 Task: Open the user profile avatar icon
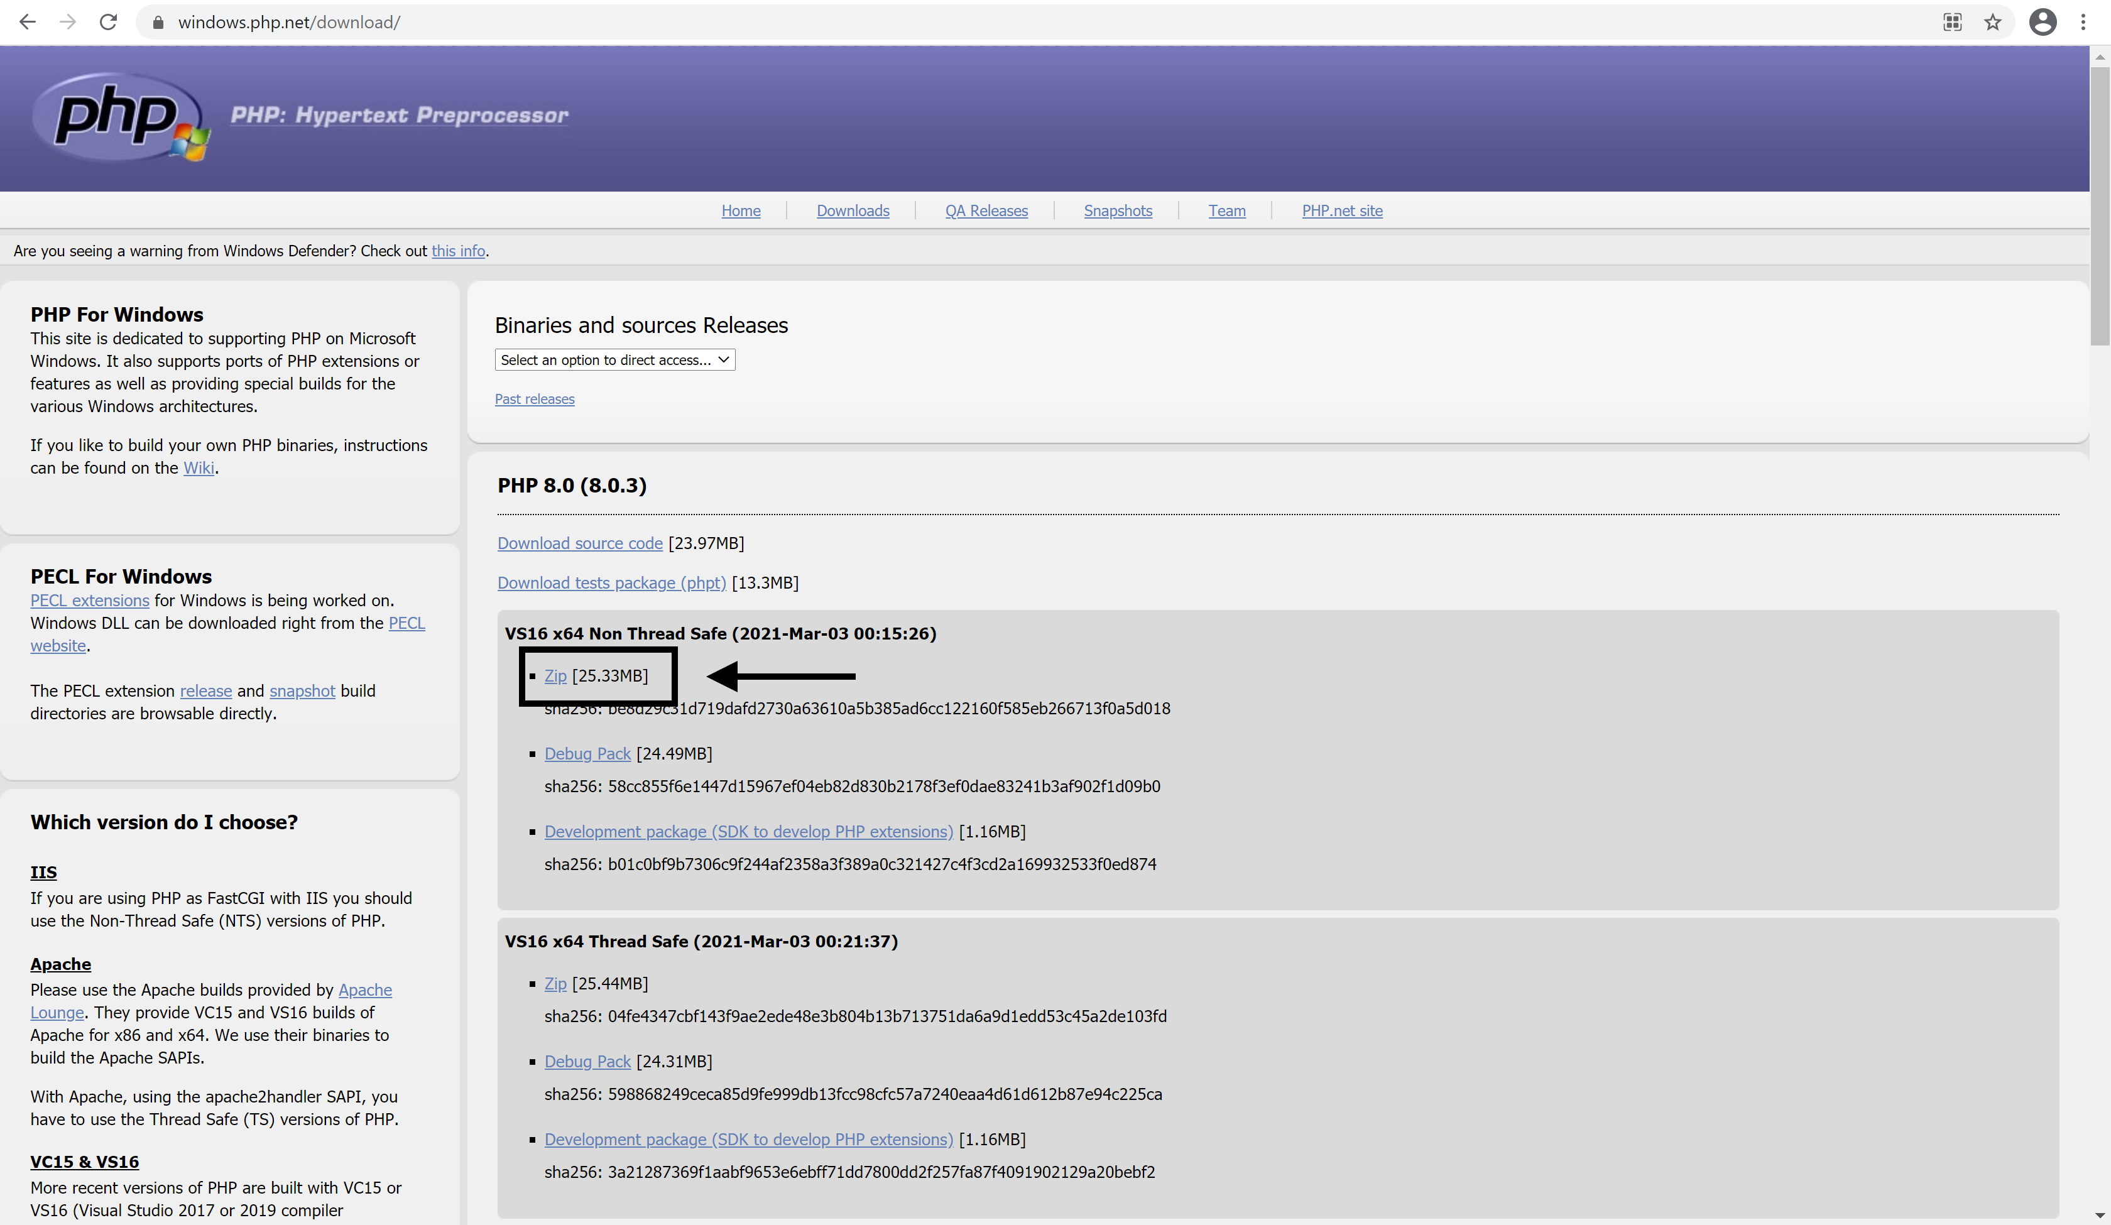[x=2043, y=23]
